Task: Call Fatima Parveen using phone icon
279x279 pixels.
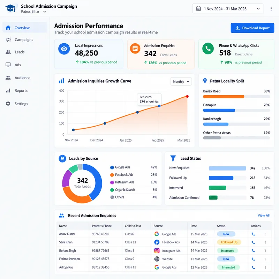Action: (253, 259)
